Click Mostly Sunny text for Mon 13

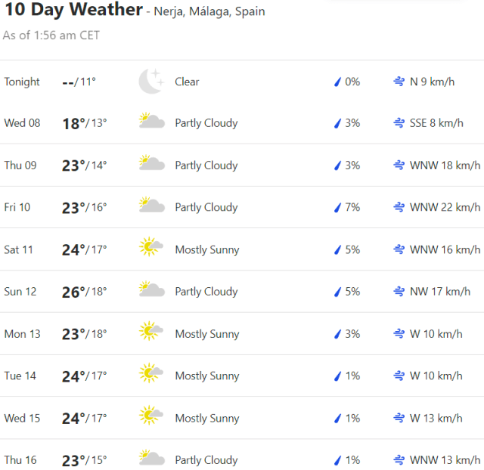point(206,334)
